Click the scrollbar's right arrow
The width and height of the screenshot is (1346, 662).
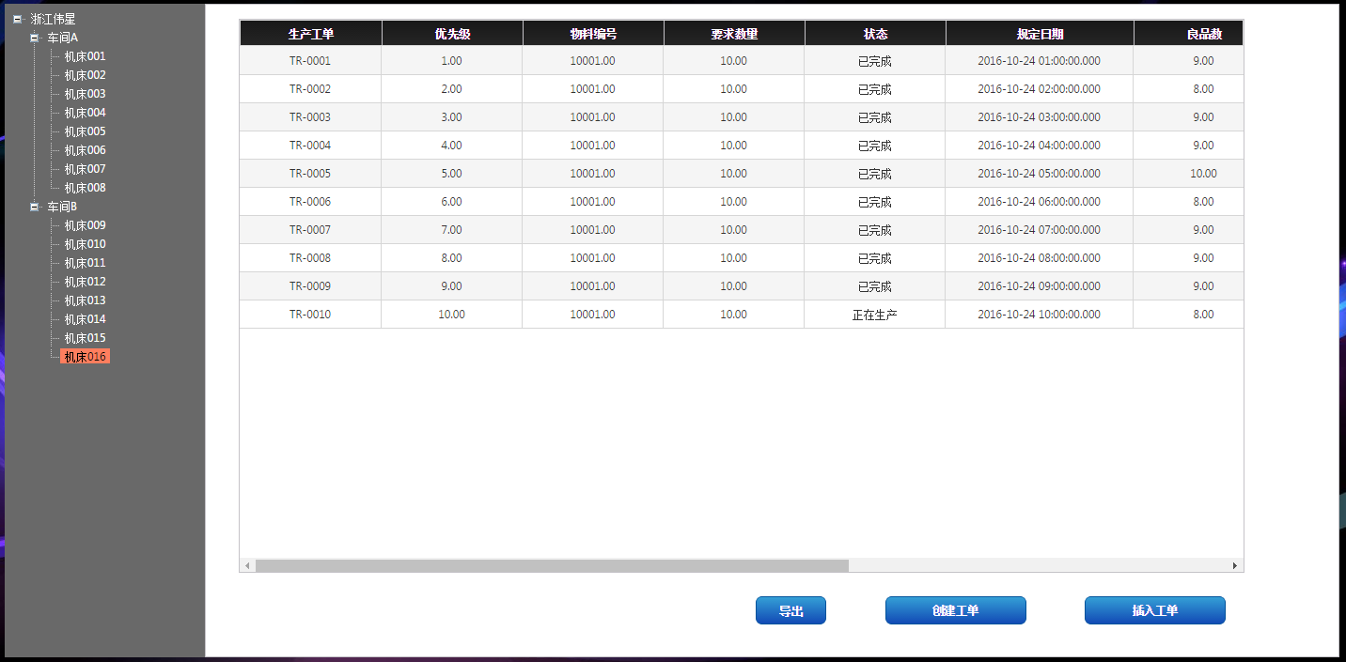(x=1235, y=565)
